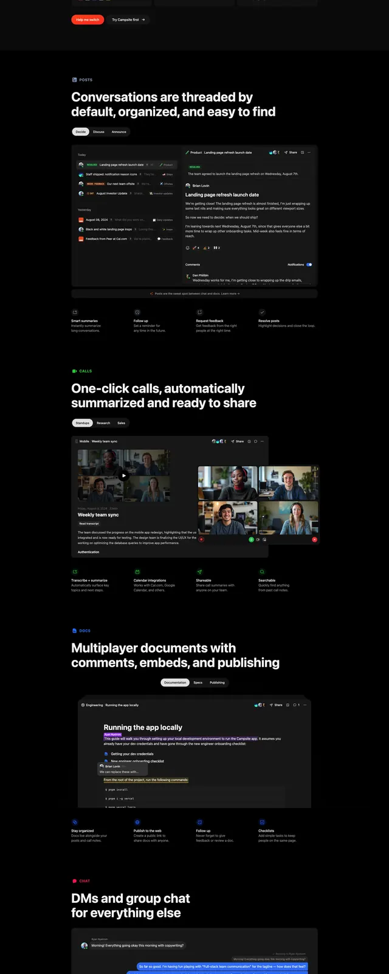Click the add reaction icon below the post

pos(187,248)
